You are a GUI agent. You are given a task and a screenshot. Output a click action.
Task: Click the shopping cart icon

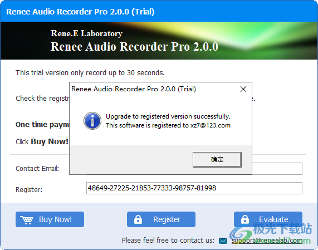click(27, 220)
